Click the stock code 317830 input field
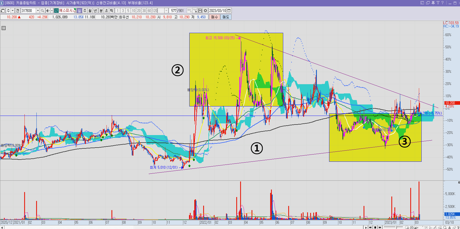 pos(29,11)
